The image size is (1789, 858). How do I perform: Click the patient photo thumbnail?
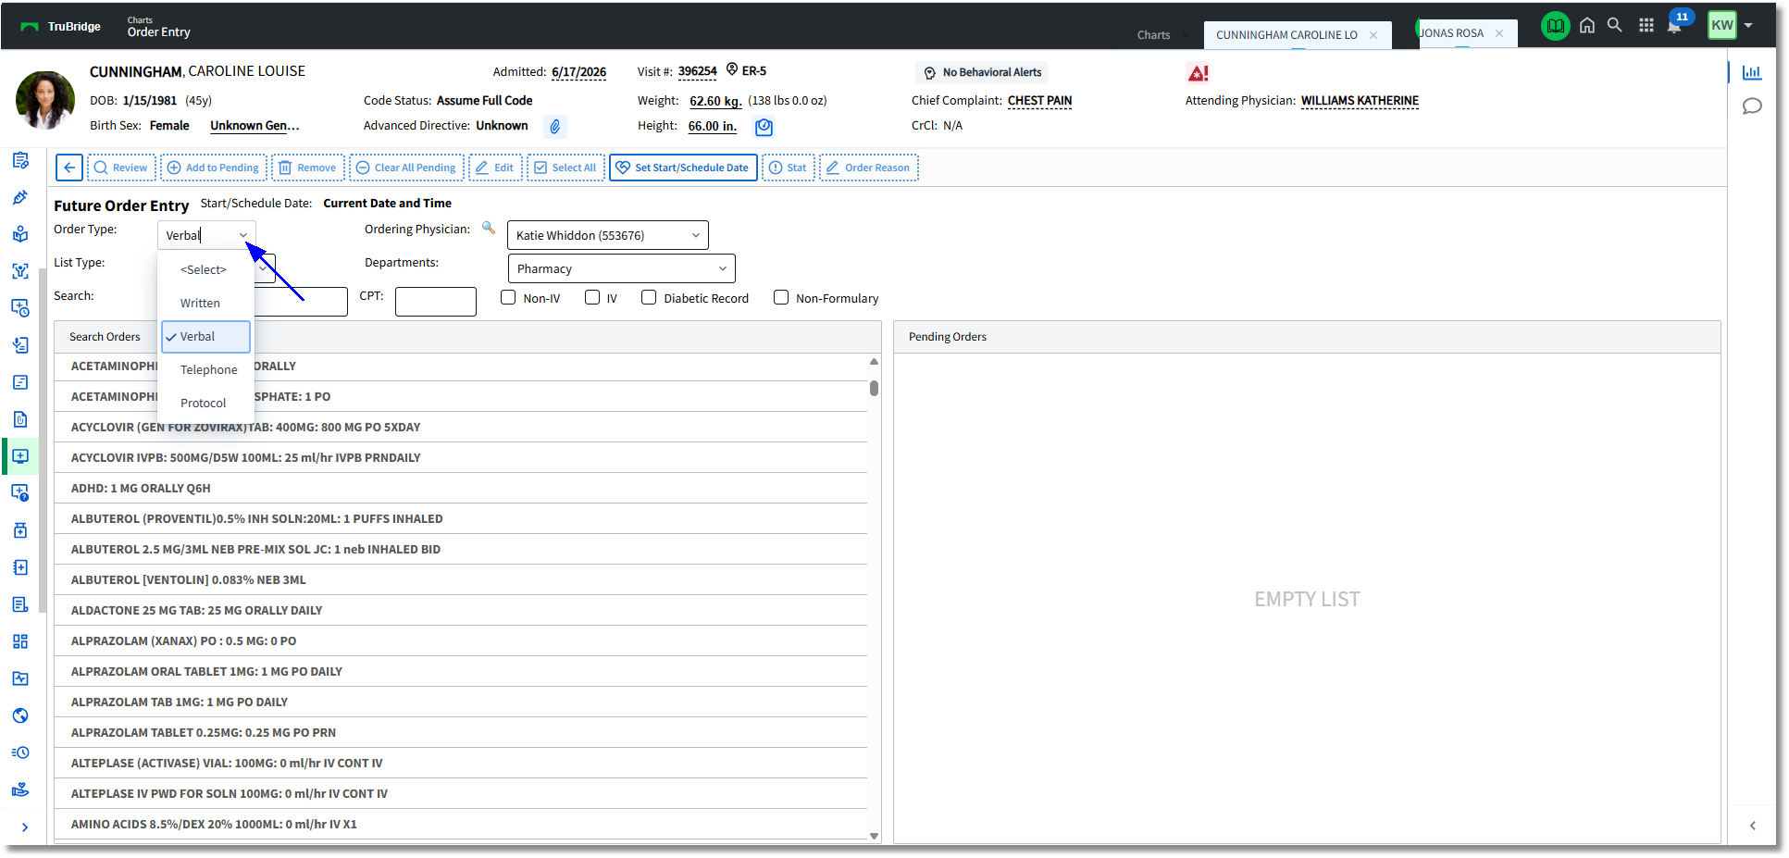tap(45, 99)
